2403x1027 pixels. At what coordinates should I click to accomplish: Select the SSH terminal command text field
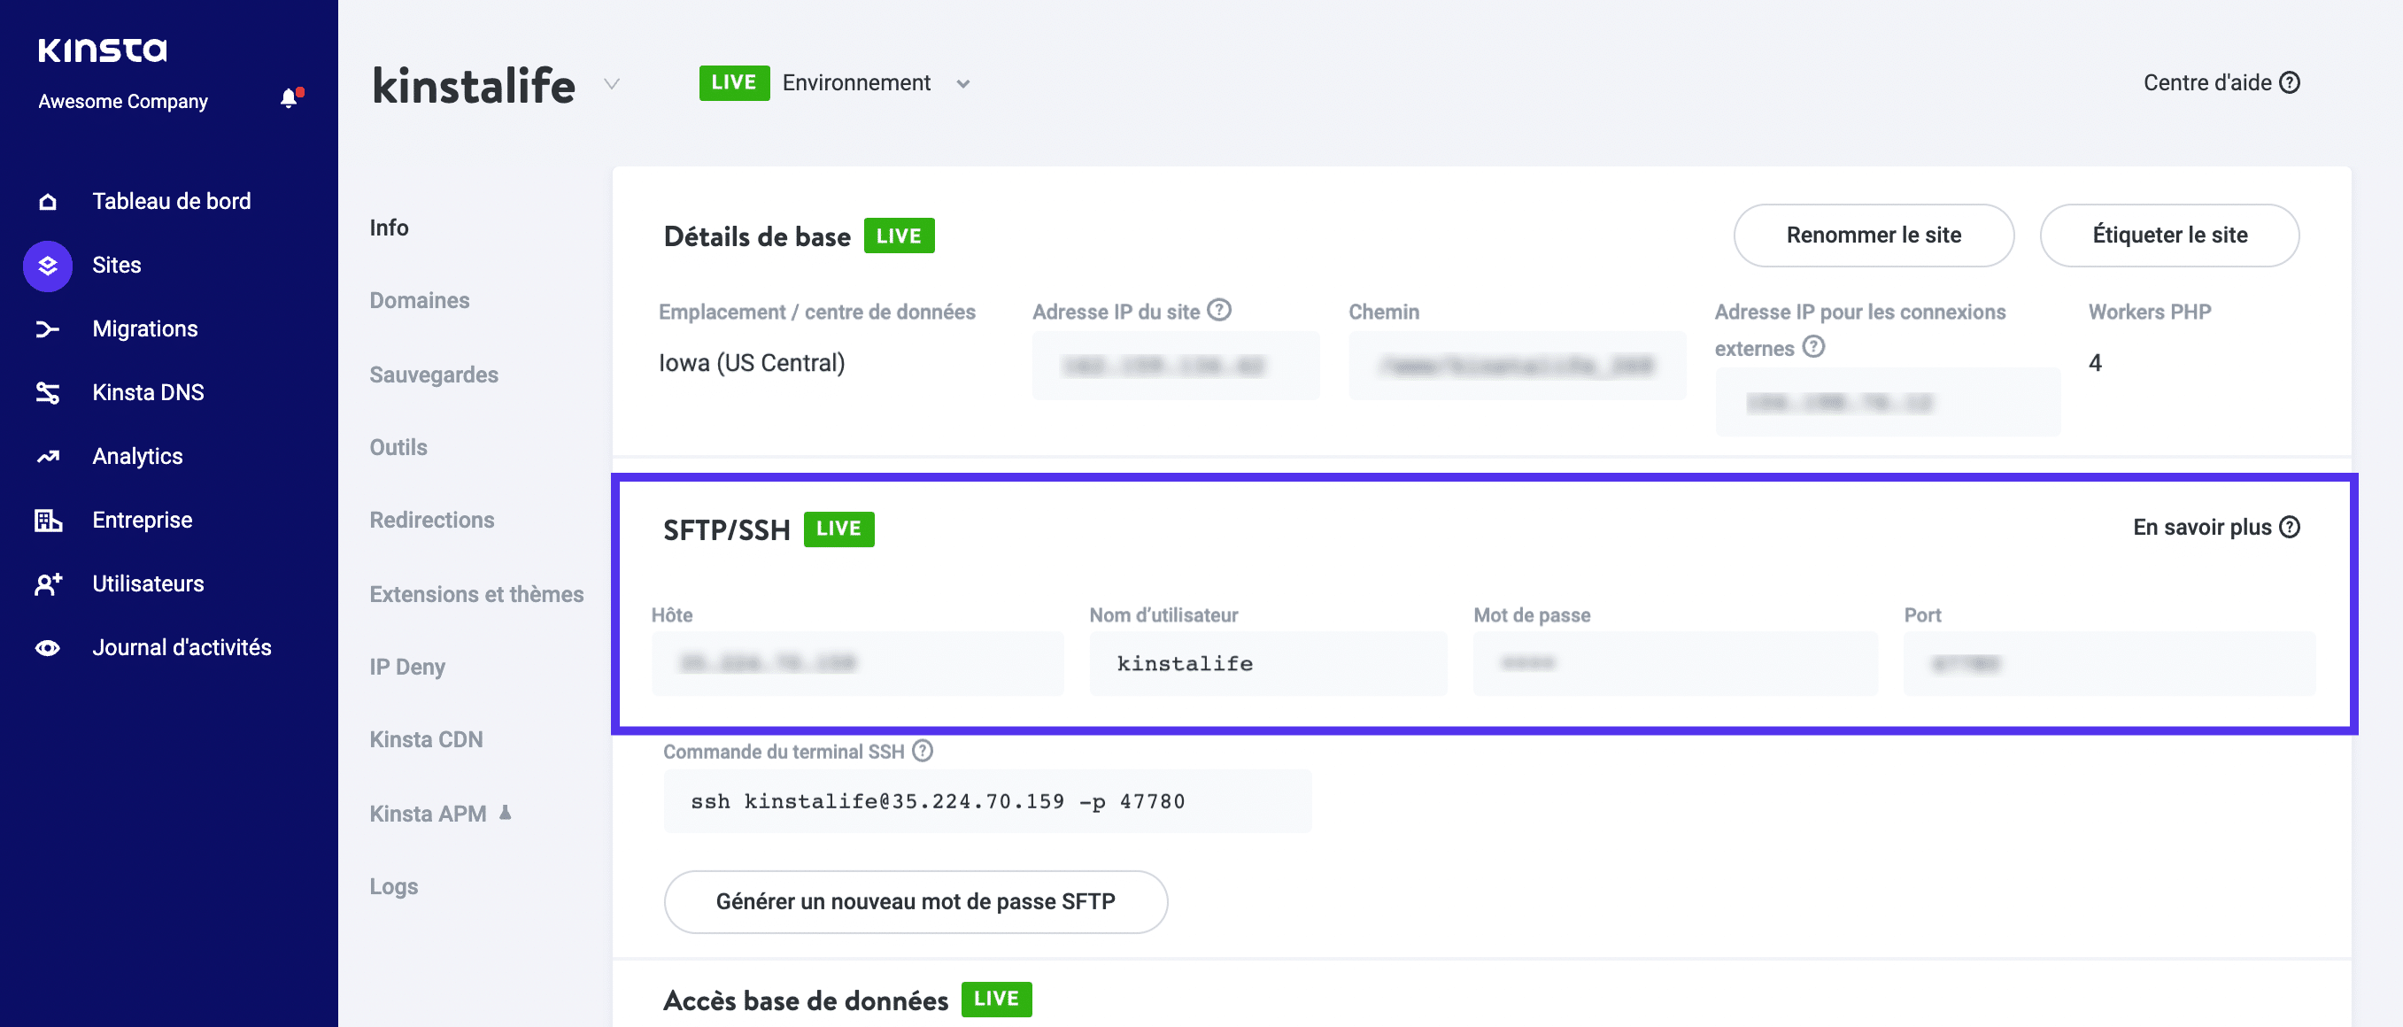[x=986, y=800]
